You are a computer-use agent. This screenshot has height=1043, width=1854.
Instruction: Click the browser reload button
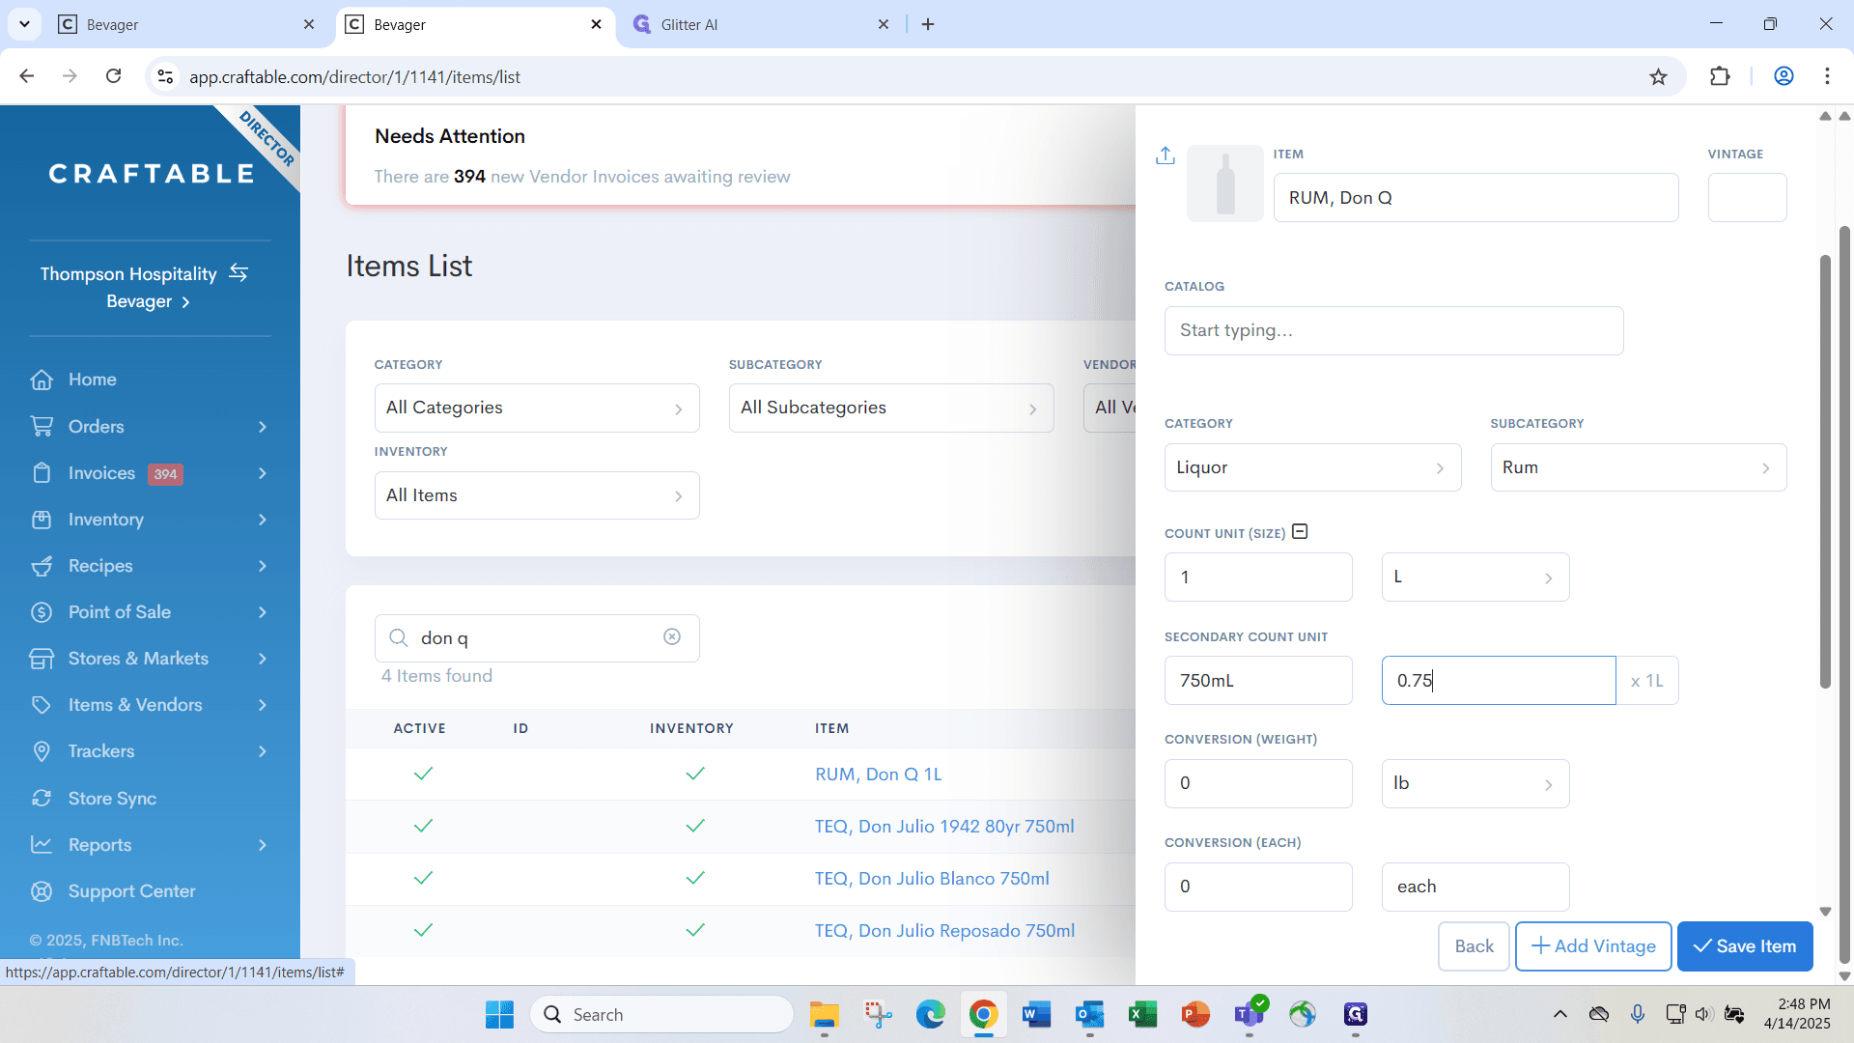pyautogui.click(x=114, y=76)
